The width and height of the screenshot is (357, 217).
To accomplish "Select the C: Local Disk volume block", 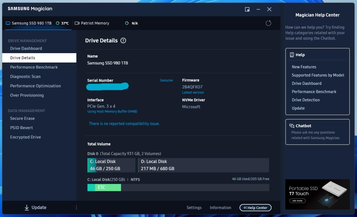I will click(x=111, y=165).
